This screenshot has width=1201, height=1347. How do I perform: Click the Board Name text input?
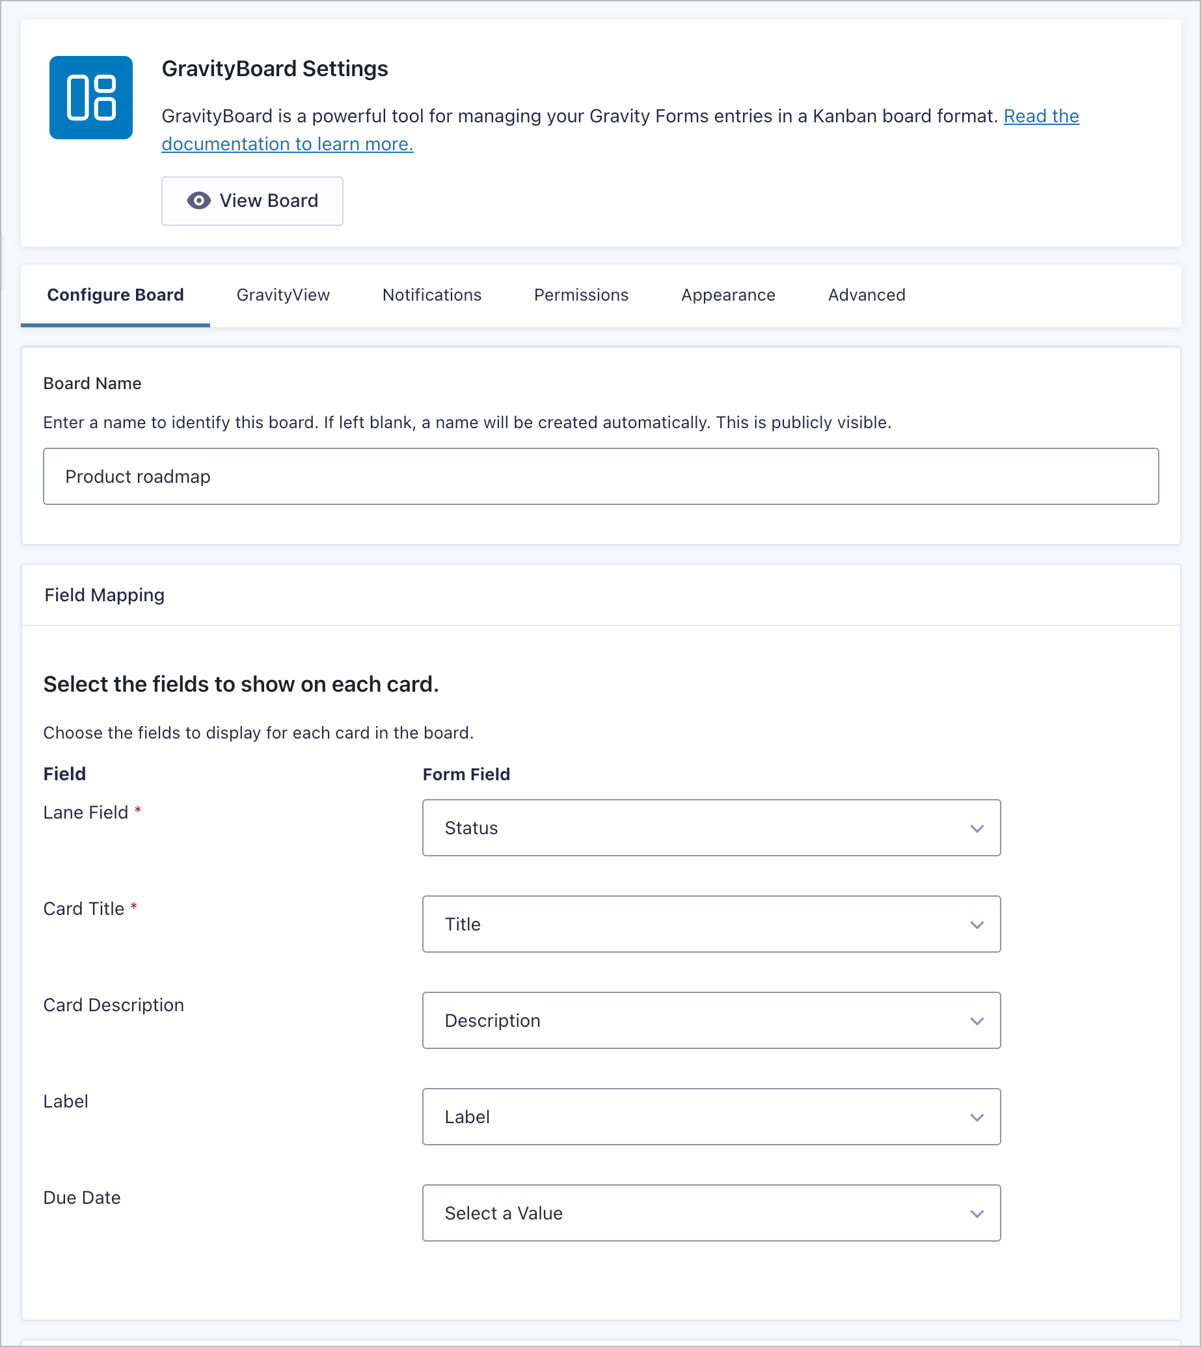click(x=600, y=476)
